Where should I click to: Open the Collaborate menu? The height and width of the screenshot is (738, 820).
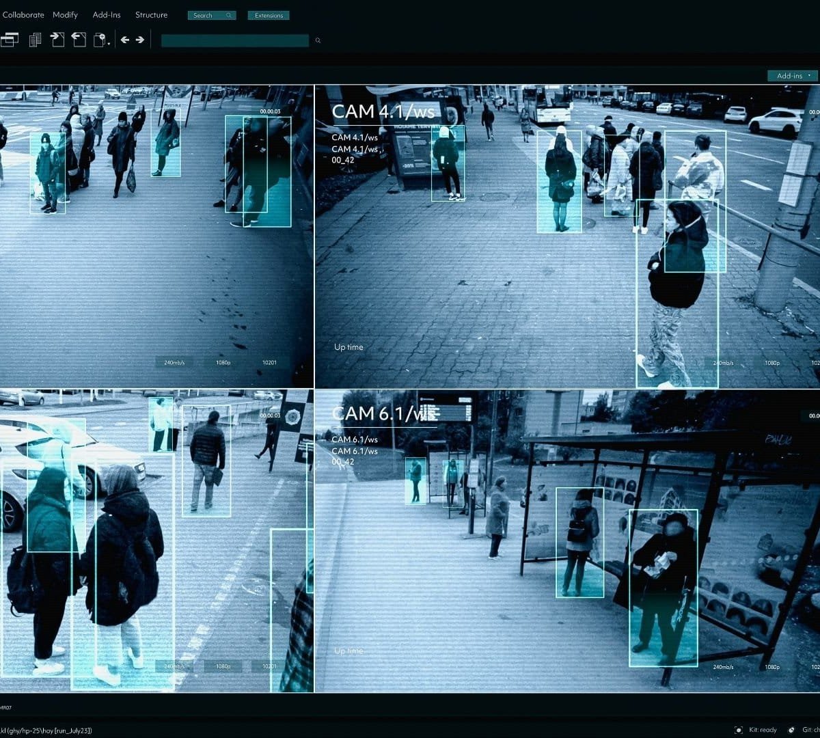(23, 15)
